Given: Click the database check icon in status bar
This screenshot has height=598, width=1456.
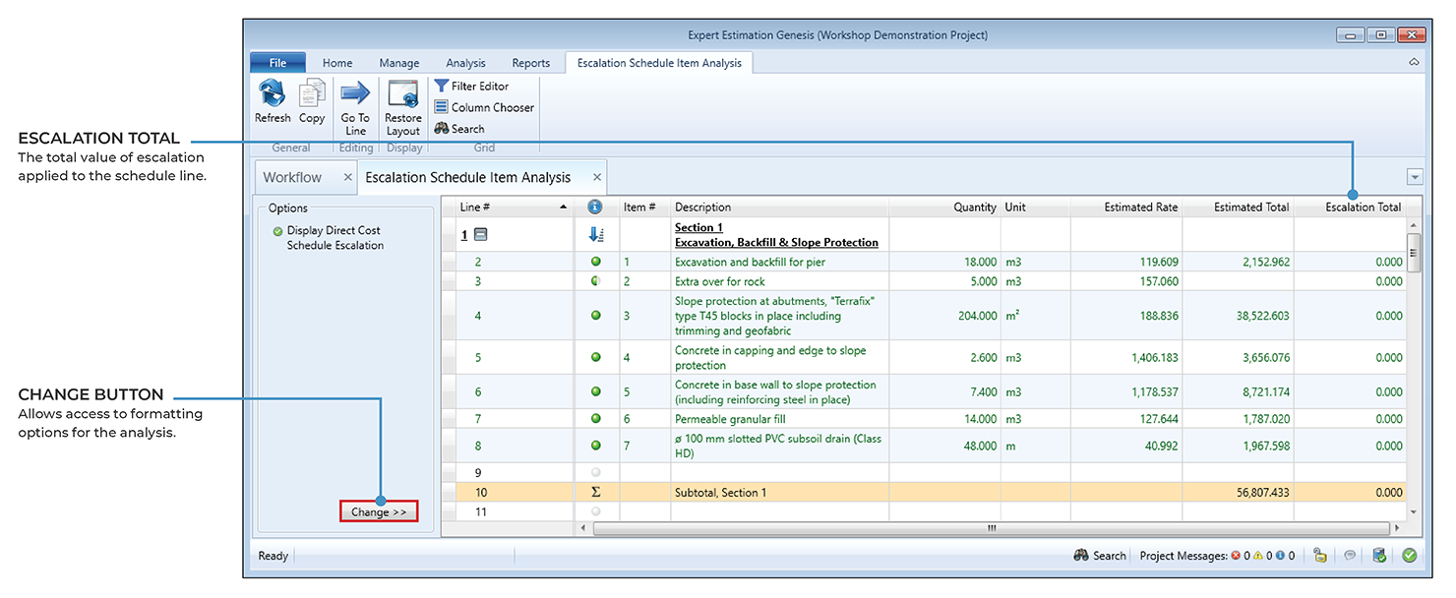Looking at the screenshot, I should point(1379,556).
